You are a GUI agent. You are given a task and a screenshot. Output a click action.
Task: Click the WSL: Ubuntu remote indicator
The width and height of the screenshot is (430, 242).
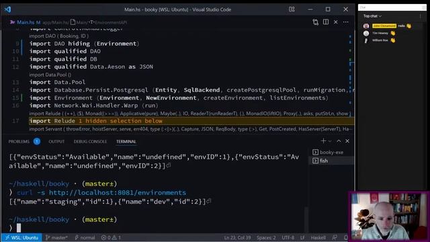pos(21,237)
